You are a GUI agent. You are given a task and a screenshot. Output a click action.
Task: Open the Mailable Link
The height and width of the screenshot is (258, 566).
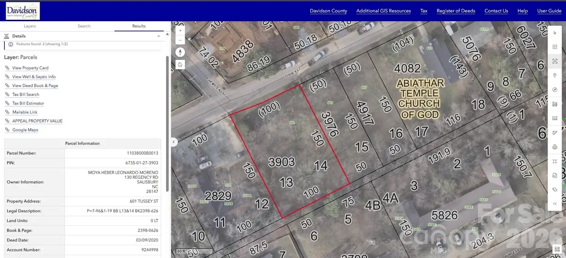(x=25, y=112)
